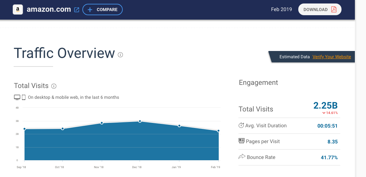Image resolution: width=366 pixels, height=177 pixels.
Task: Click the 2.25B total visits value
Action: click(325, 105)
